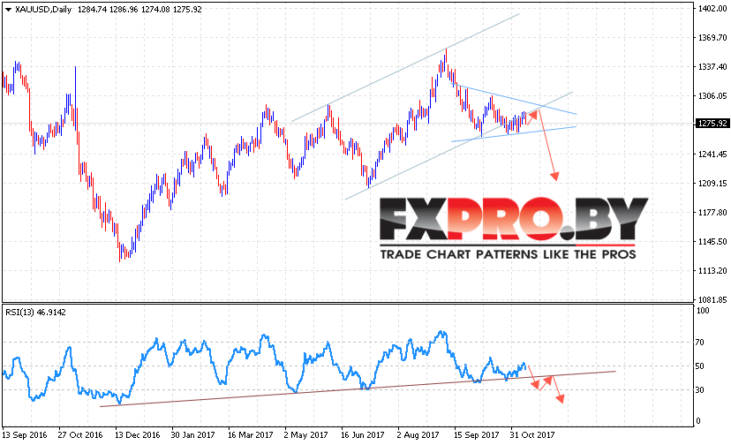Screen dimensions: 731x445
Task: Select the OHLC values 1284.74 1286.96 1274.08 1275.92
Action: [139, 10]
